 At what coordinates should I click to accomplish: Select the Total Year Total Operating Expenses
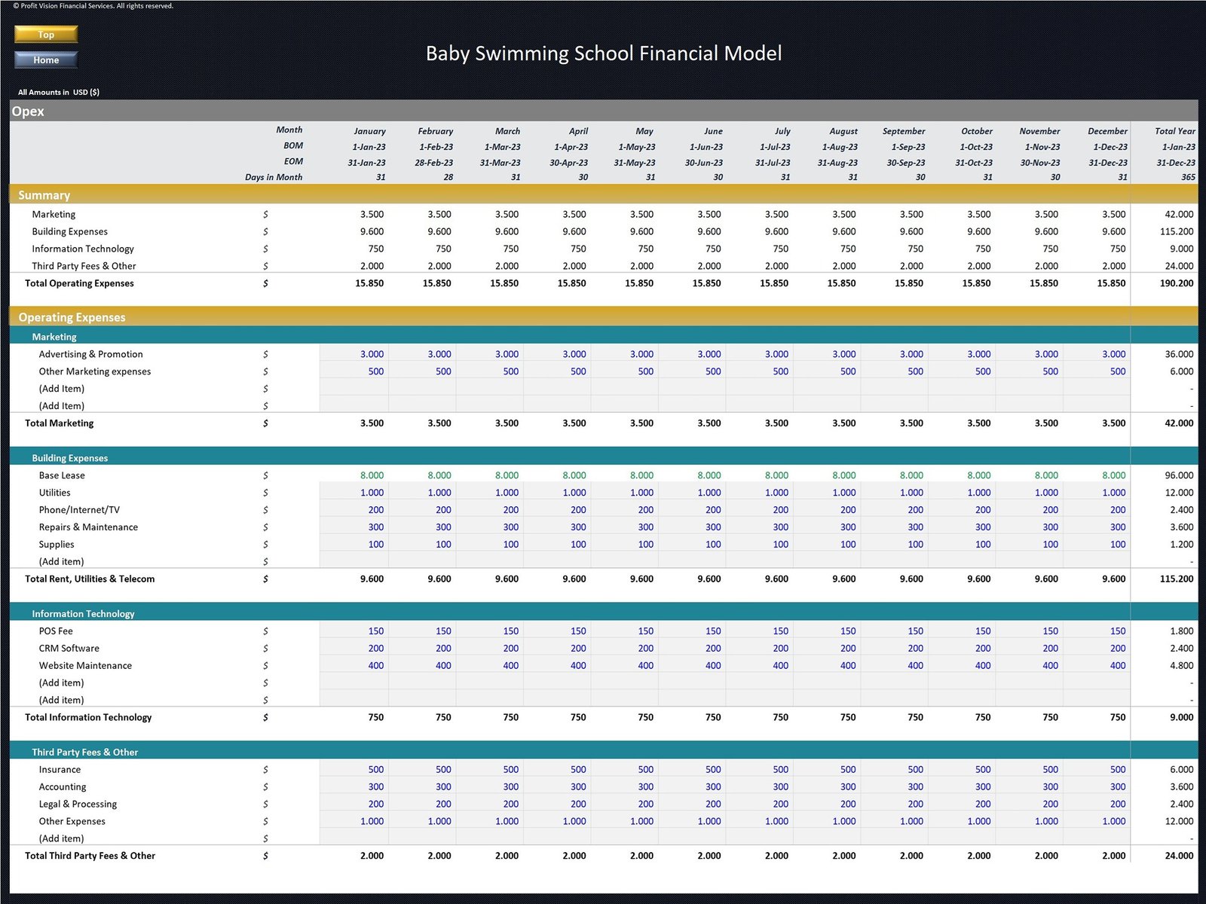(1176, 284)
